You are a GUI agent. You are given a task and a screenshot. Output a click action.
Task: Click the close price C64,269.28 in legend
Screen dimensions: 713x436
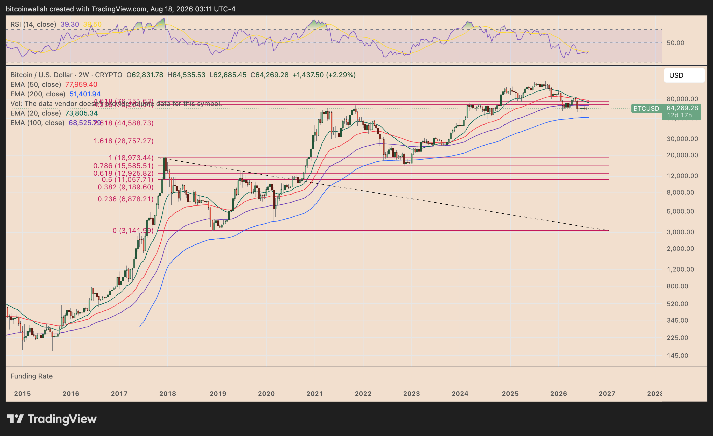pyautogui.click(x=269, y=75)
